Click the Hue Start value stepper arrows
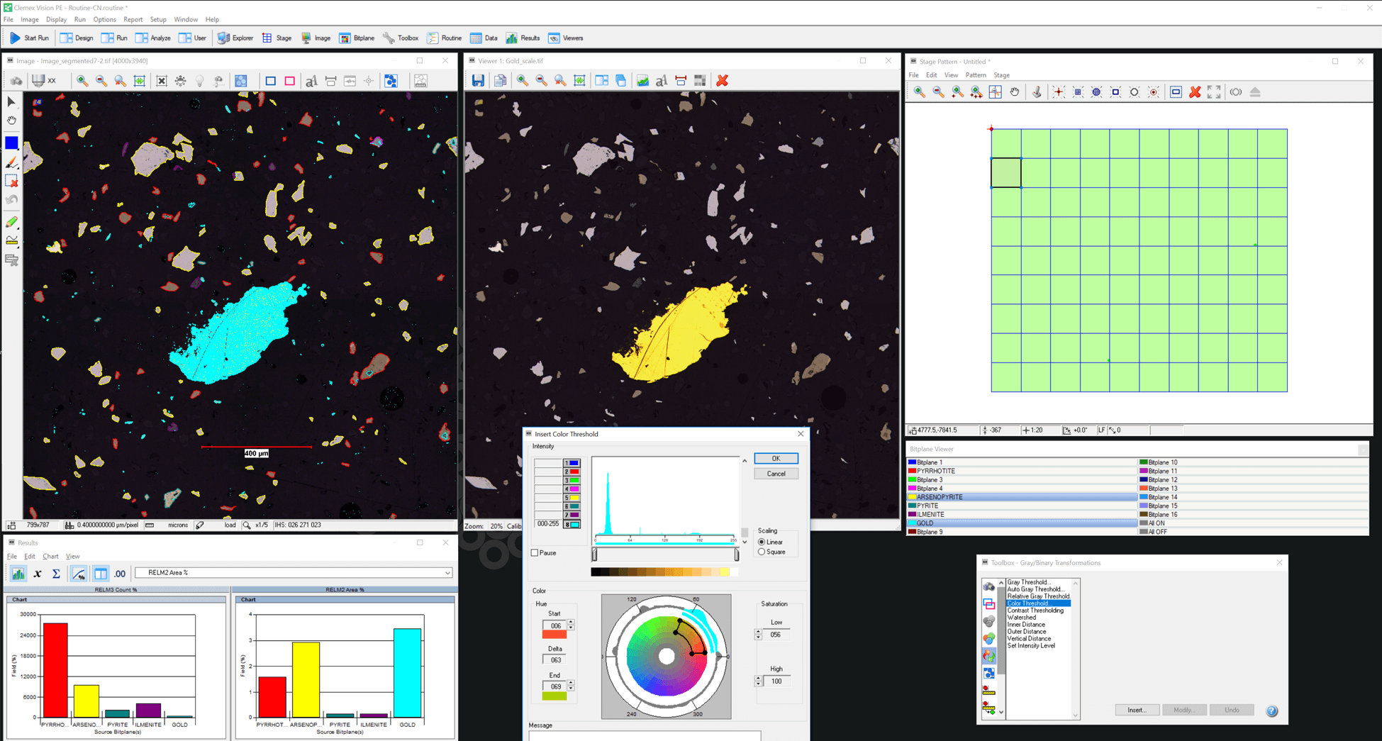The width and height of the screenshot is (1382, 741). click(571, 625)
